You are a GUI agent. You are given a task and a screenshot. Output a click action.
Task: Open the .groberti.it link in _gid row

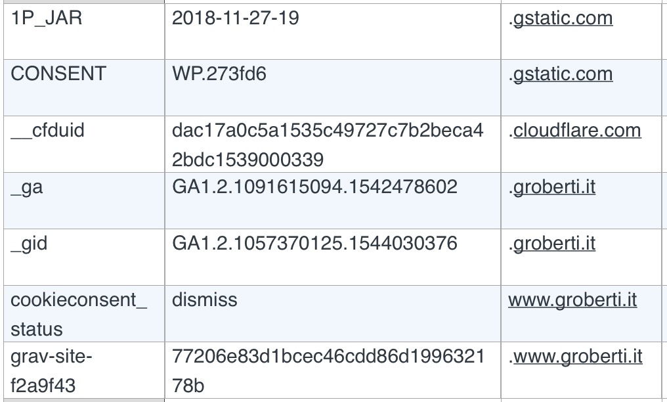pyautogui.click(x=551, y=243)
